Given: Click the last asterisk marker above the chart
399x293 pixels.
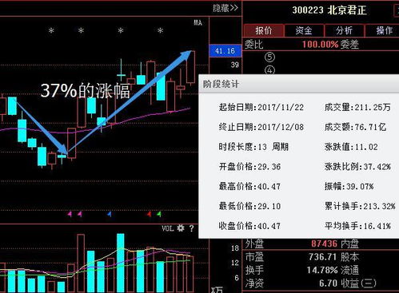Looking at the screenshot, I should pyautogui.click(x=160, y=31).
